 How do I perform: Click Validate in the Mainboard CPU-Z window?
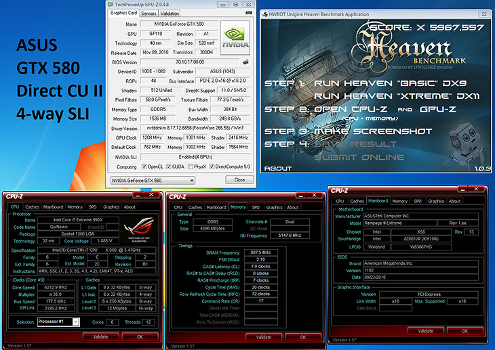pyautogui.click(x=426, y=331)
